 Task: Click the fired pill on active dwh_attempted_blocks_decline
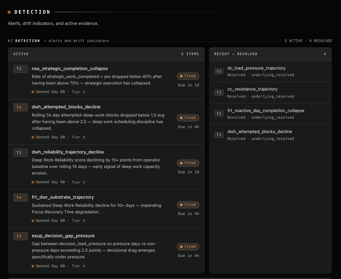pyautogui.click(x=188, y=118)
